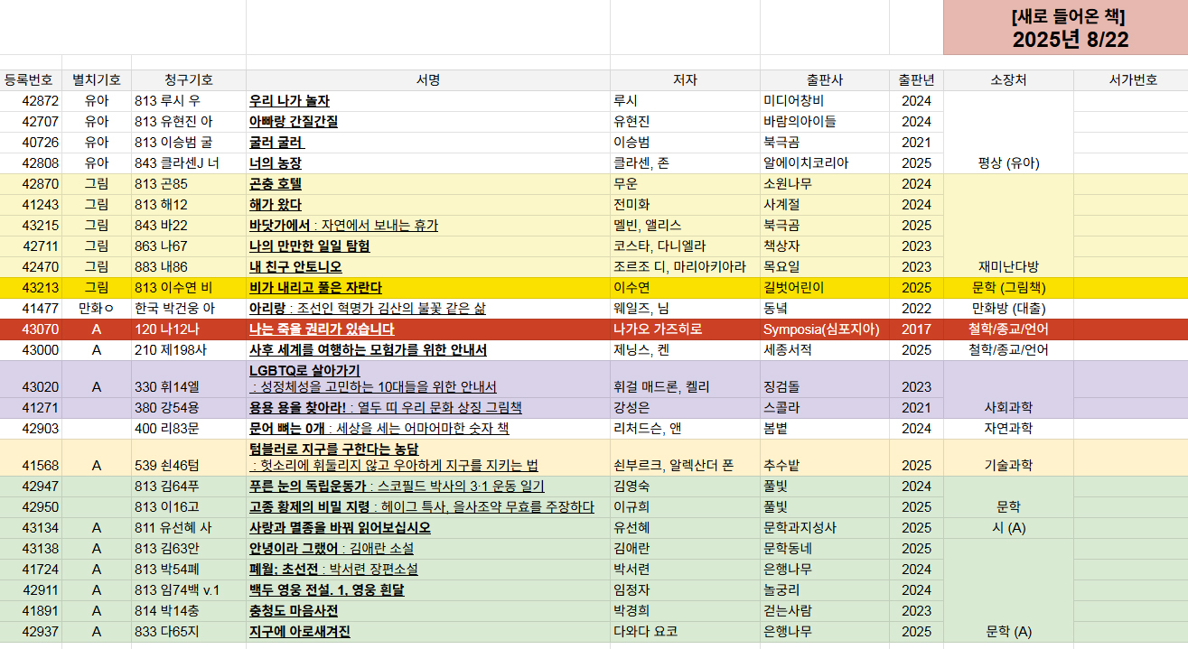Open the title link 백두 영웅 전설. 1. 영웅 흰달
The width and height of the screenshot is (1188, 649).
coord(326,590)
